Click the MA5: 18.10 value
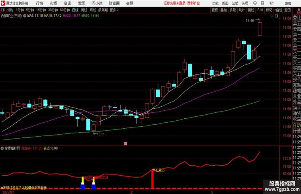Viewport: 301px width, 194px height. click(x=35, y=16)
